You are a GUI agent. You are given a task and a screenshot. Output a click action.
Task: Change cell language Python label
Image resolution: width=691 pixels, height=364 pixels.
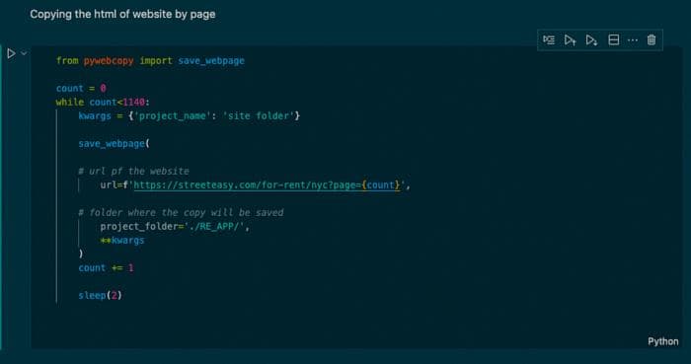(x=662, y=341)
